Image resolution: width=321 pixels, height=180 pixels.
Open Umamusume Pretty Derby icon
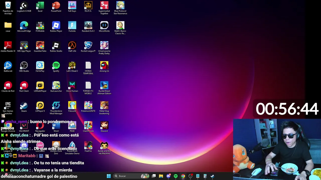[104, 48]
